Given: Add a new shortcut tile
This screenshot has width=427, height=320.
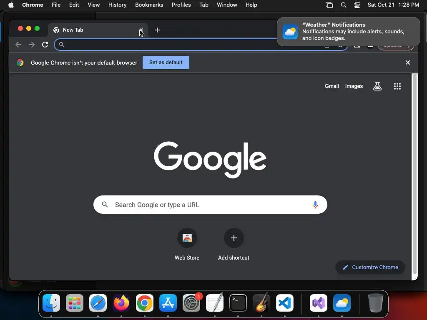Looking at the screenshot, I should [x=234, y=244].
